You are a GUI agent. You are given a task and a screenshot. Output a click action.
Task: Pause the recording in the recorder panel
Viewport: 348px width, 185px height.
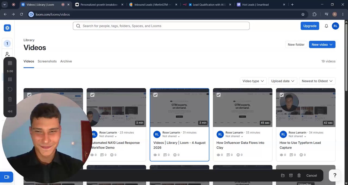tap(10, 79)
